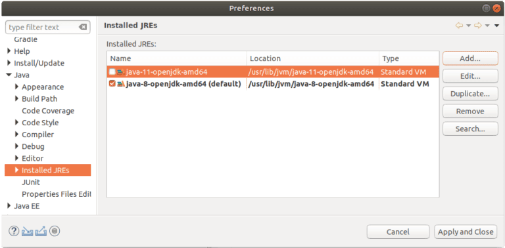Click the forward navigation arrow icon
The width and height of the screenshot is (505, 248).
click(478, 26)
